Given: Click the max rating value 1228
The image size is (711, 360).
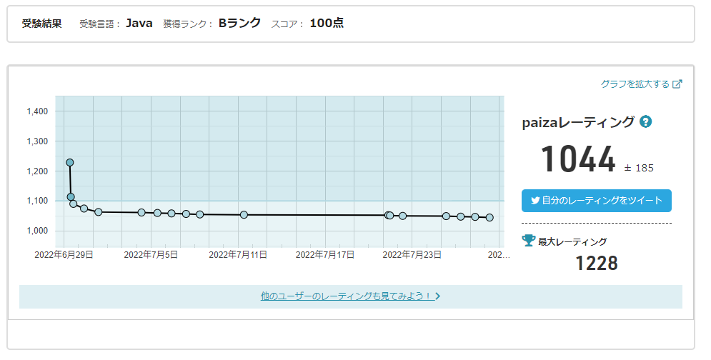Looking at the screenshot, I should point(596,264).
